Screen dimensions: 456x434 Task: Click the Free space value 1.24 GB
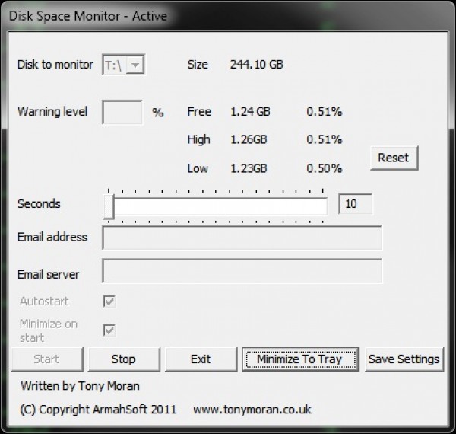(250, 112)
